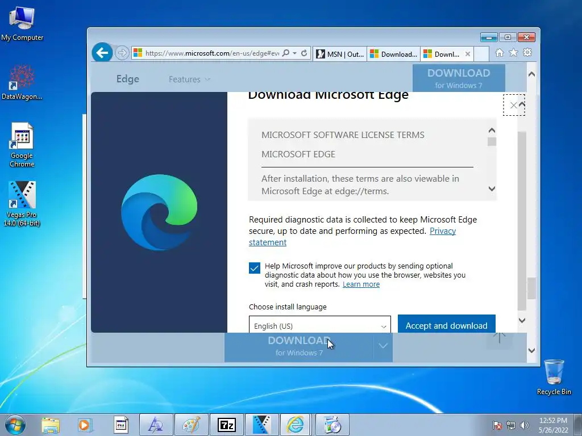582x436 pixels.
Task: Open the Learn more link
Action: [x=361, y=284]
